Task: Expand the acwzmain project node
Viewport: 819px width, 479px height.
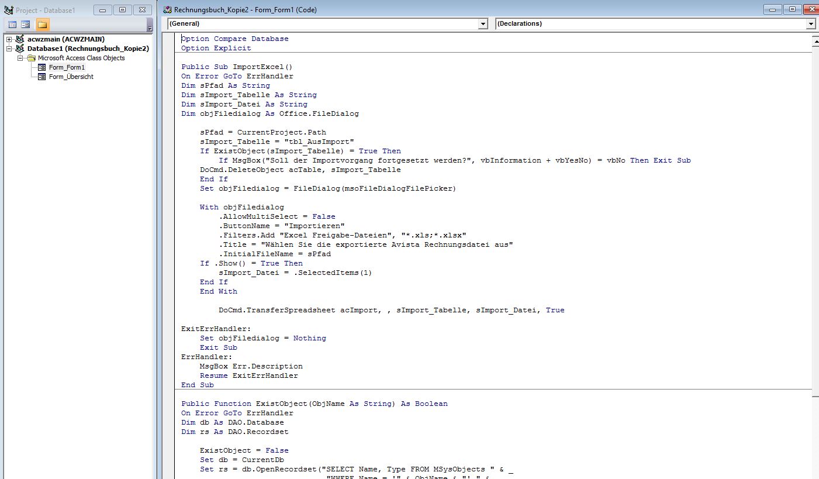Action: click(x=9, y=39)
